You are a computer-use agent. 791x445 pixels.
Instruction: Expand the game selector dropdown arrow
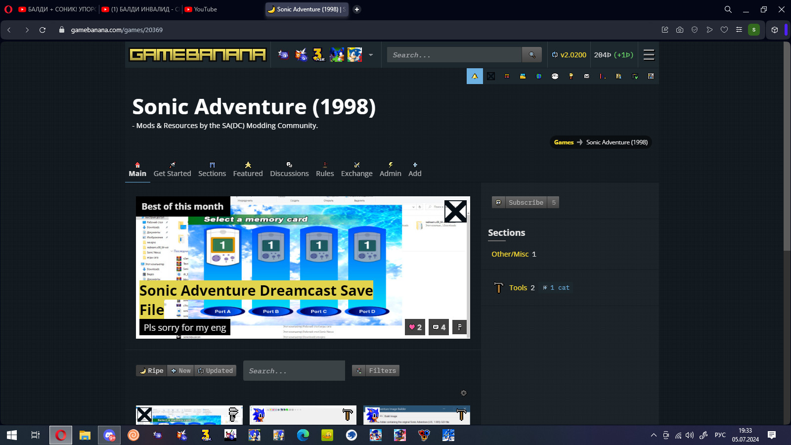coord(371,55)
